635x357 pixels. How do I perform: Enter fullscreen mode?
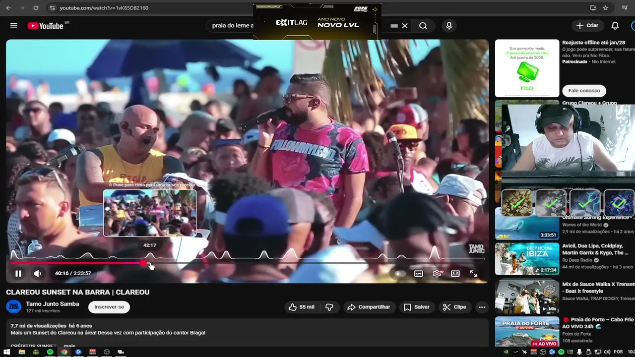[473, 274]
